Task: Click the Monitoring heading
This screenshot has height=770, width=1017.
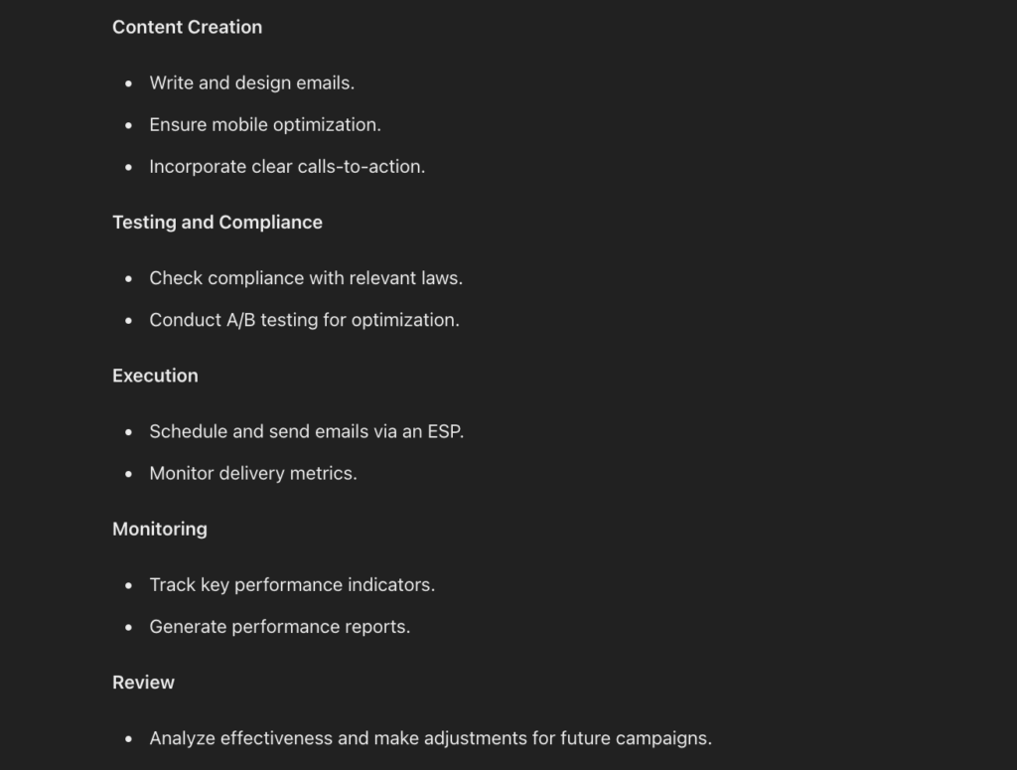Action: pyautogui.click(x=159, y=529)
